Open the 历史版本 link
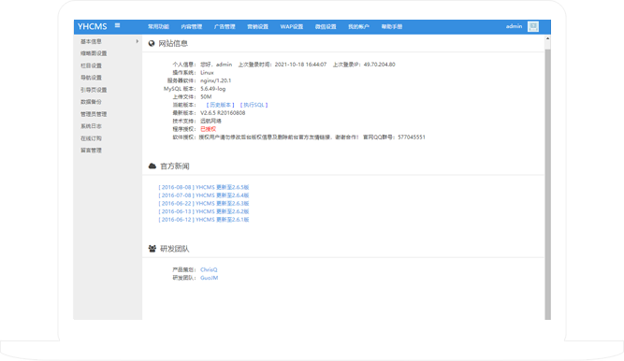Viewport: 624px width, 361px height. click(220, 105)
